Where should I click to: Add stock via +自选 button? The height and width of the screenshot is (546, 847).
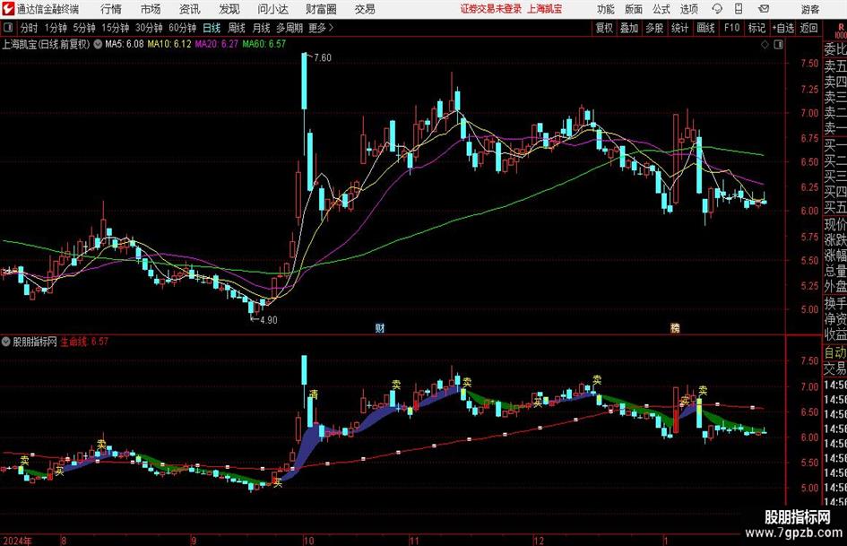783,28
